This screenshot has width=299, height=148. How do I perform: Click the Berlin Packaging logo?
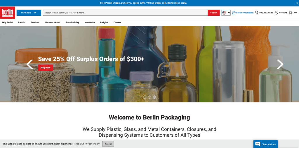[7, 13]
